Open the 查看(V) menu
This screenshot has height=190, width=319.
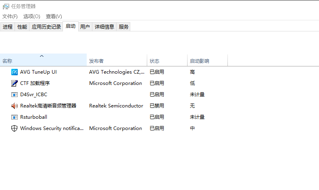[x=54, y=17]
